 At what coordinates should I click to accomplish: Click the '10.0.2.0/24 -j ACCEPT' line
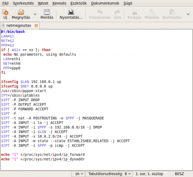click(42, 136)
